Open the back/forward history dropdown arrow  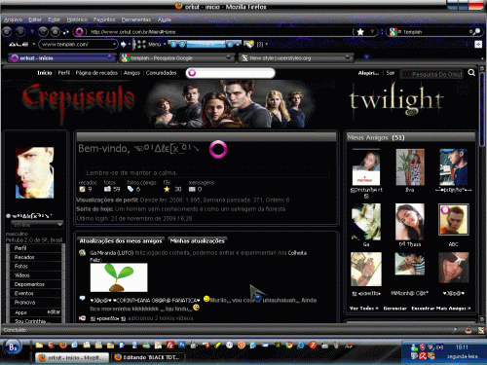click(32, 31)
